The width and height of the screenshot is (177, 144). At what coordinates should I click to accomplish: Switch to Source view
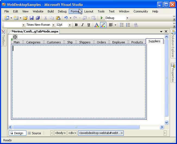34,133
